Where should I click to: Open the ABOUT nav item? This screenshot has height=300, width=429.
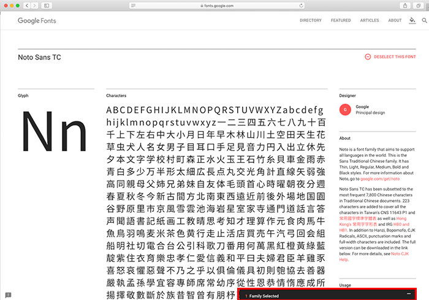coord(395,20)
